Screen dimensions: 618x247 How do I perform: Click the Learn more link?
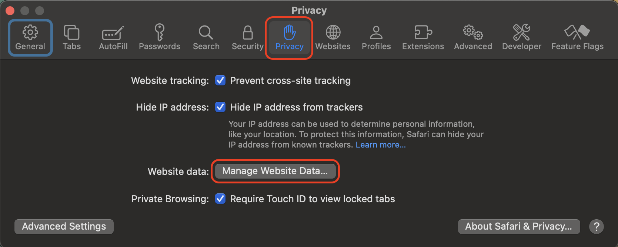pyautogui.click(x=380, y=145)
